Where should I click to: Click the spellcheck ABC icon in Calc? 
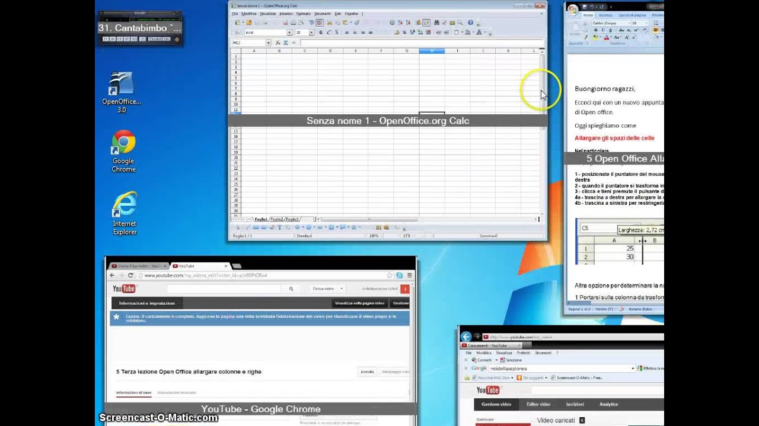(320, 22)
